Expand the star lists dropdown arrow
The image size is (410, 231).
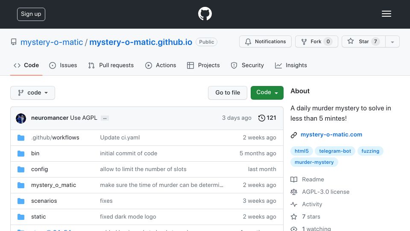(x=392, y=42)
